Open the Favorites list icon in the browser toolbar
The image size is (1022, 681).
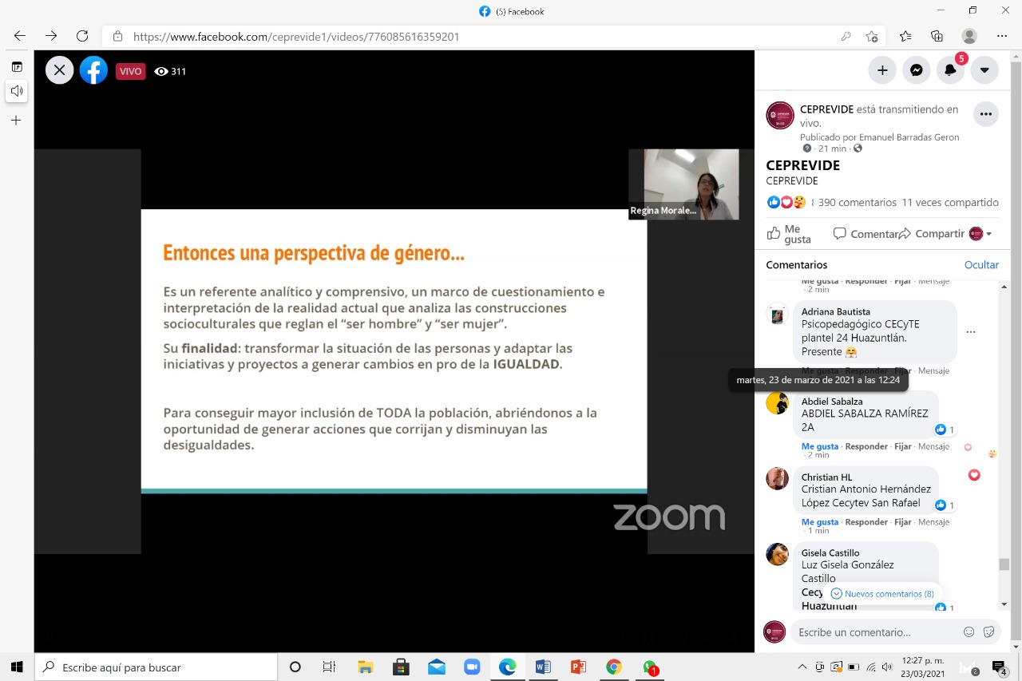[x=905, y=36]
